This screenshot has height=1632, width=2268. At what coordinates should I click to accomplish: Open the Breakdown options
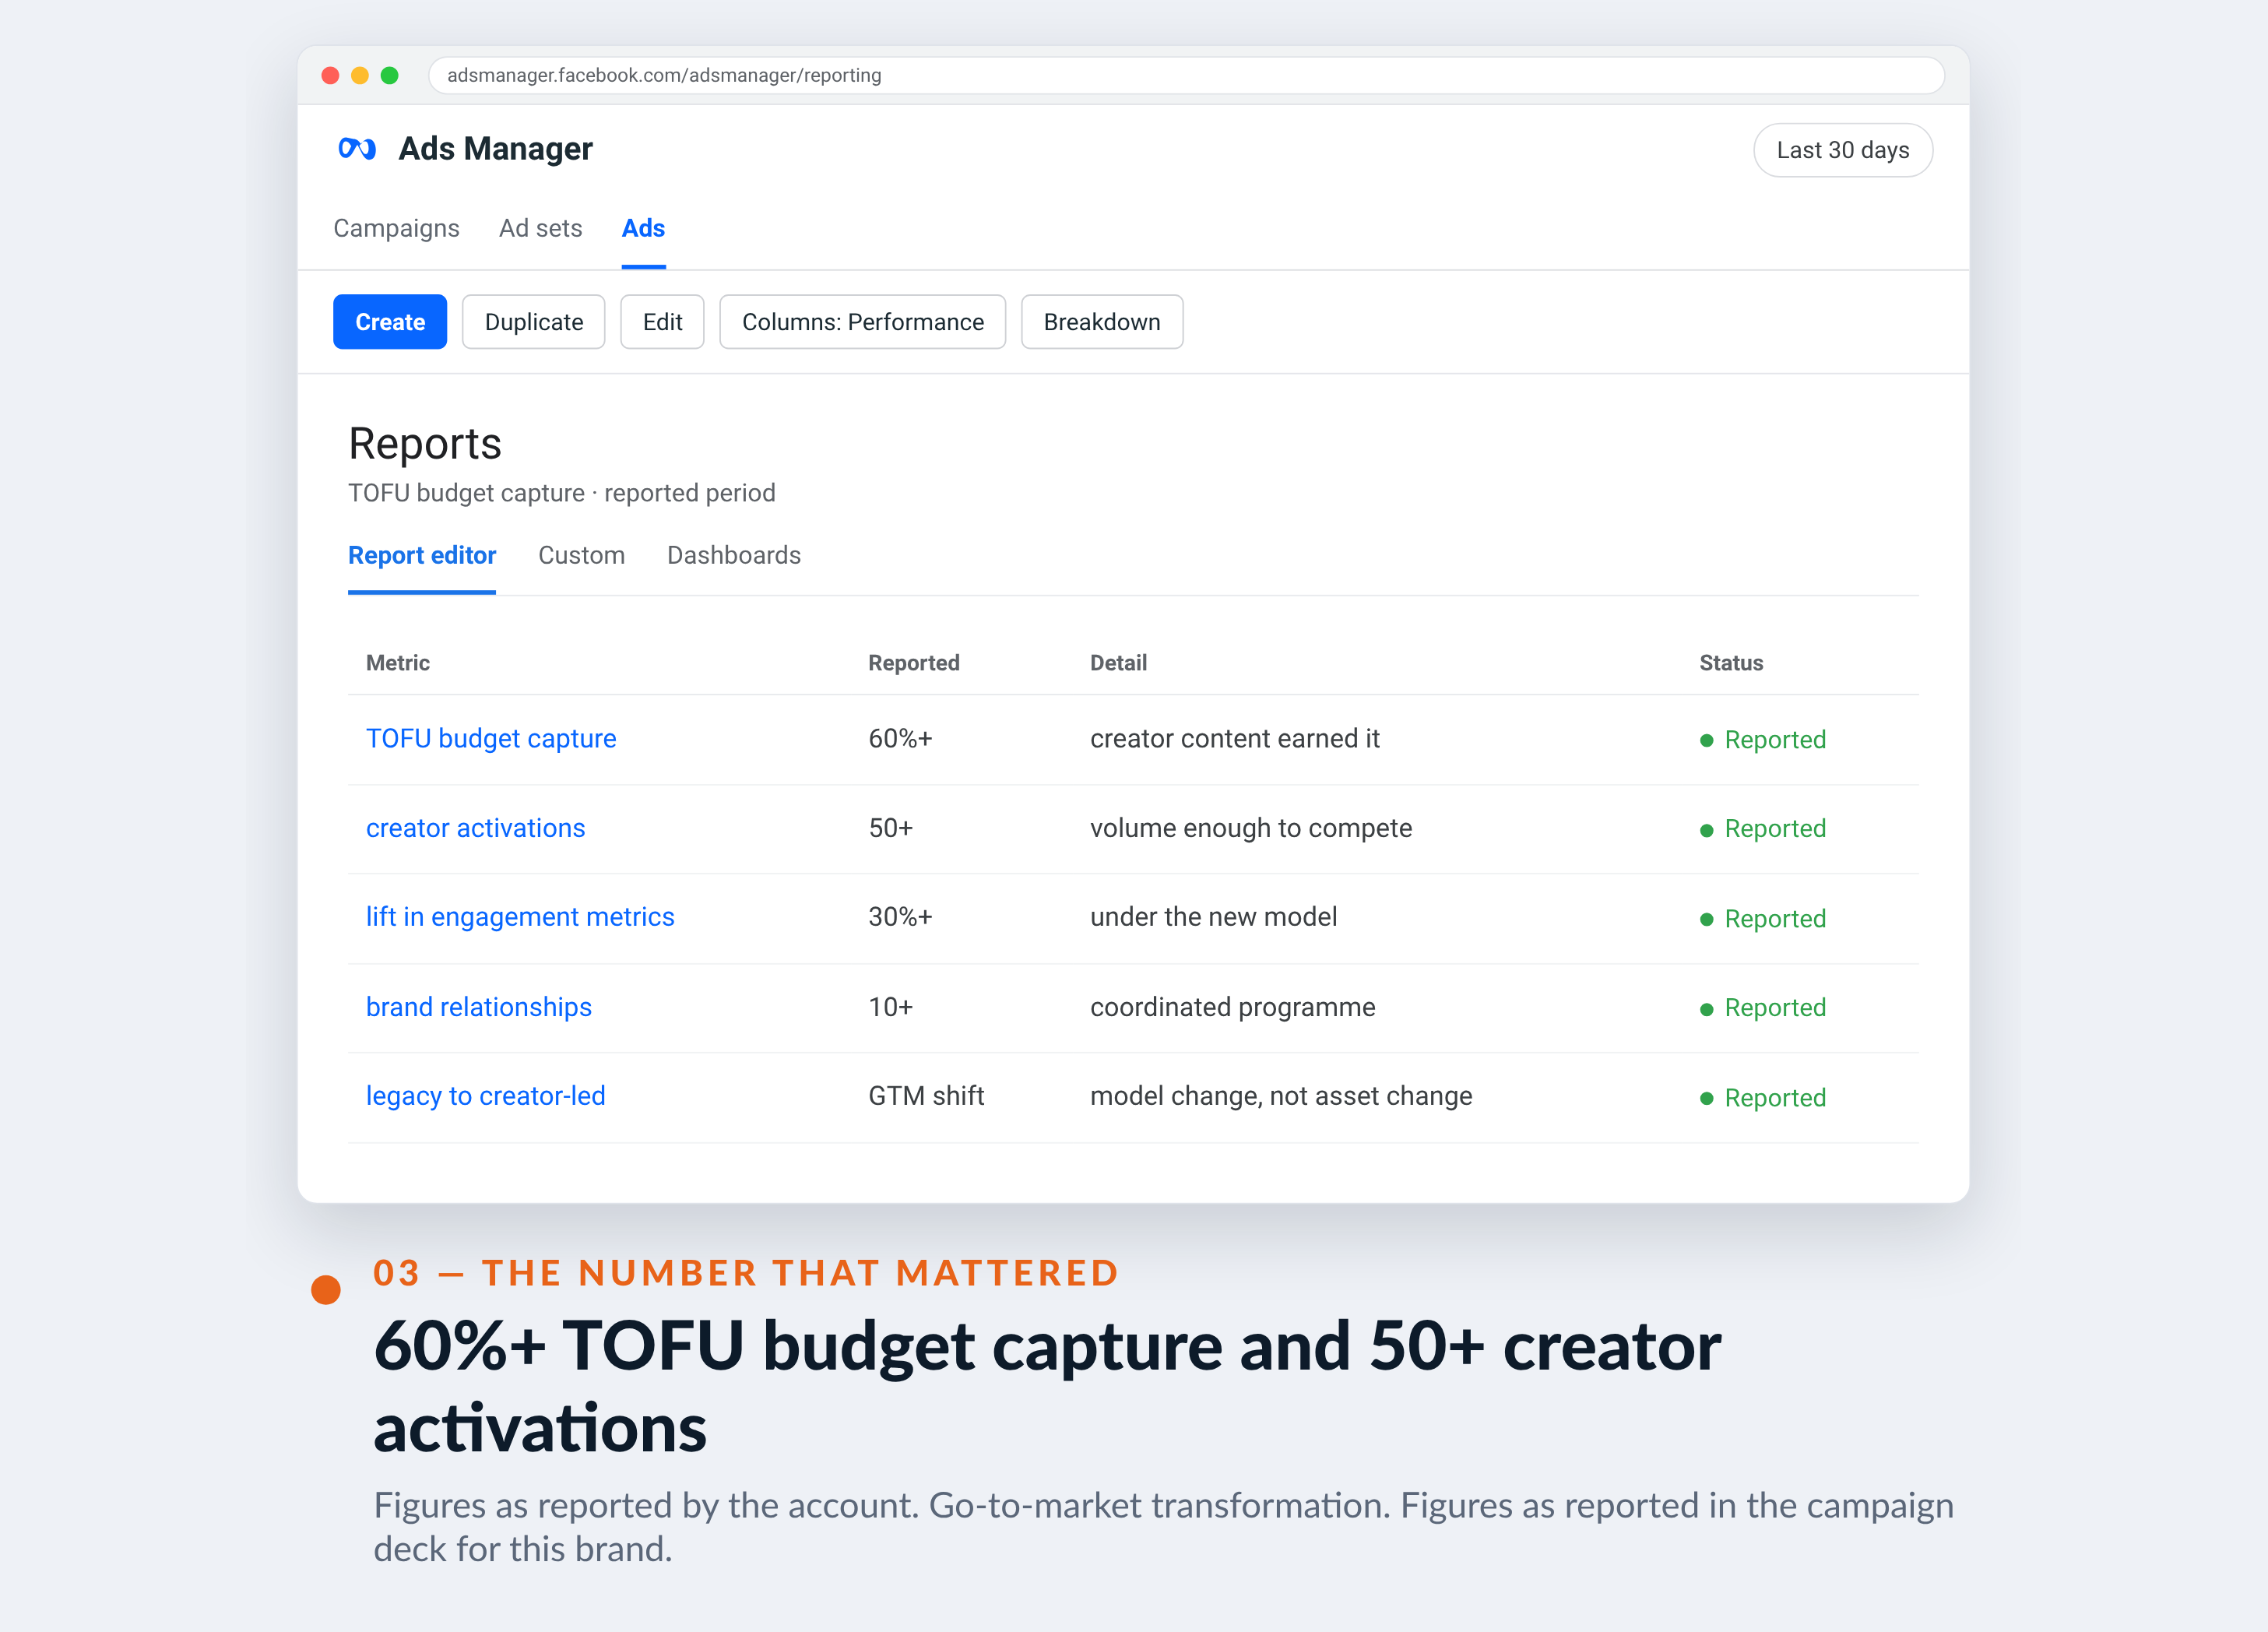click(1102, 322)
